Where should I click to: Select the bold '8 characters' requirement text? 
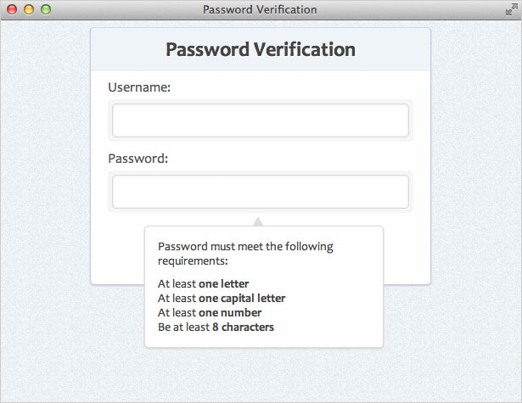(x=243, y=327)
